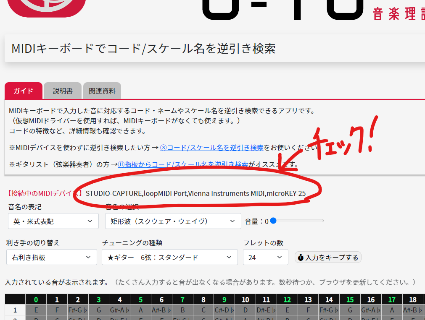Open the フレットの数 dropdown showing 24
The width and height of the screenshot is (425, 320).
pyautogui.click(x=265, y=257)
